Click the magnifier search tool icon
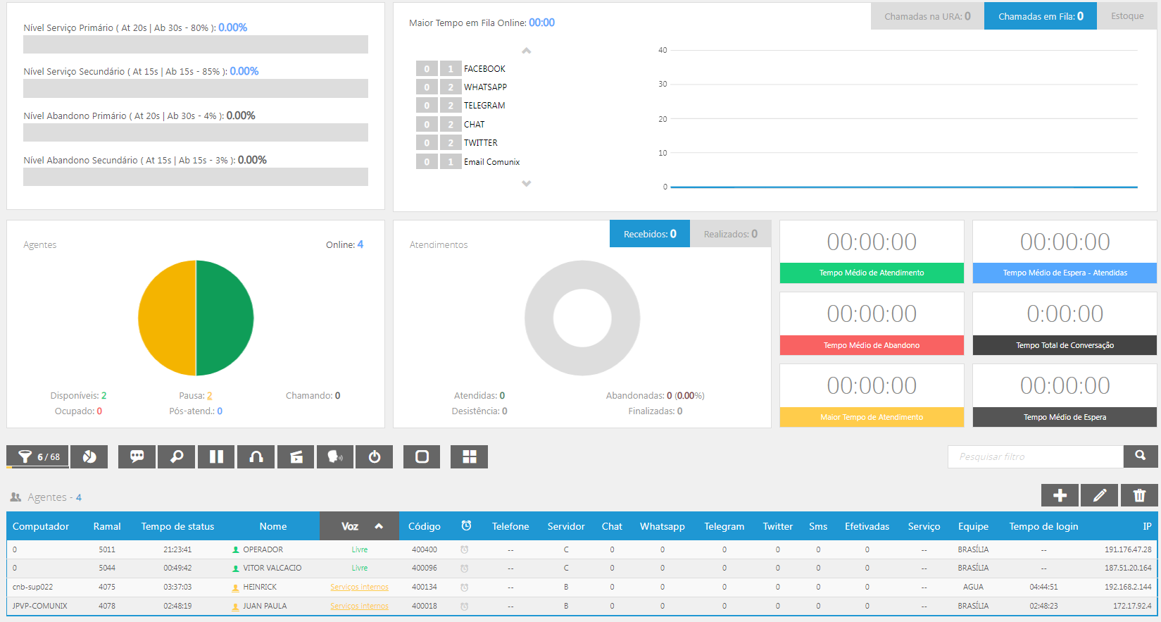Viewport: 1161px width, 622px height. 177,456
